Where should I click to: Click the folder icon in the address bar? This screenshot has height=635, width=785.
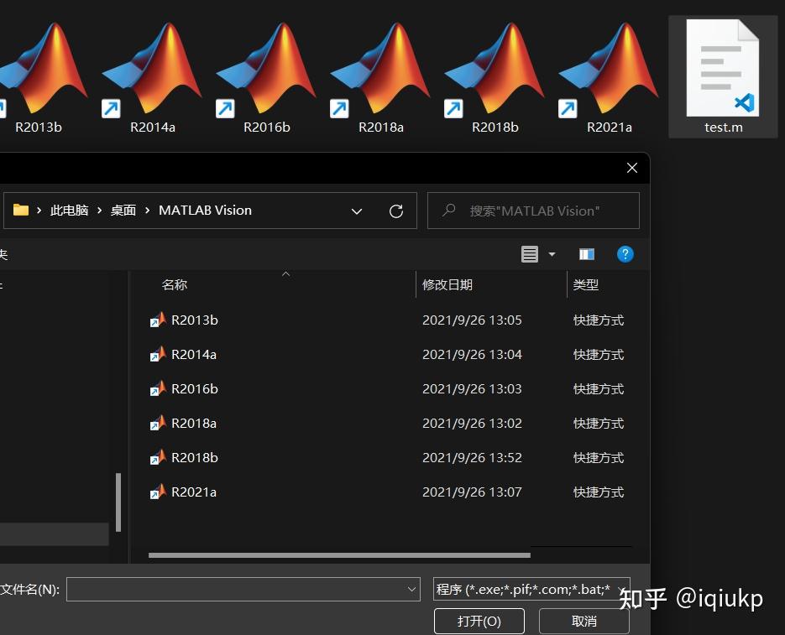[x=20, y=211]
